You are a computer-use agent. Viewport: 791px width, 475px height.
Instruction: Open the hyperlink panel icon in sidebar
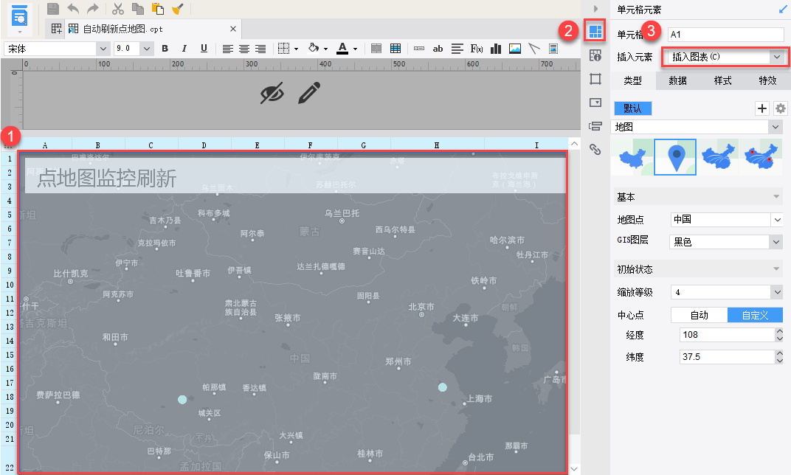[595, 150]
